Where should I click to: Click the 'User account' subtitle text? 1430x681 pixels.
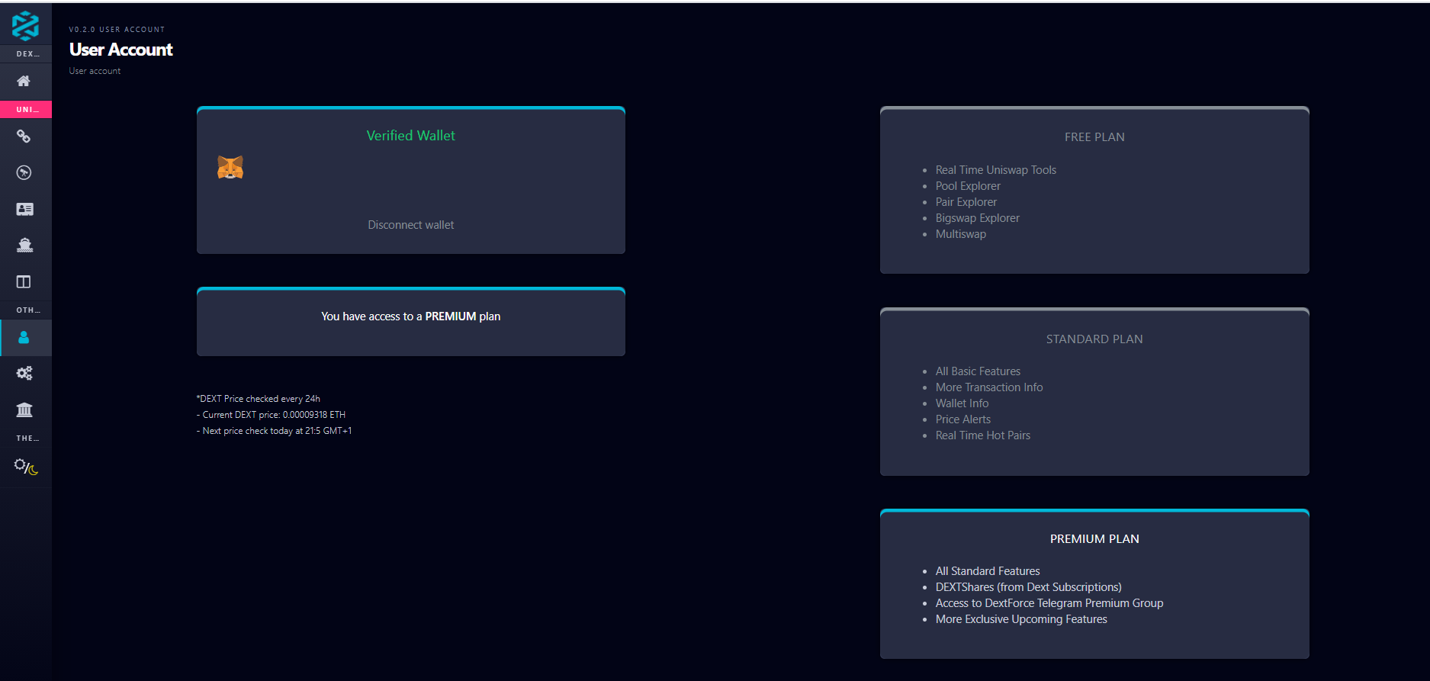(x=95, y=71)
